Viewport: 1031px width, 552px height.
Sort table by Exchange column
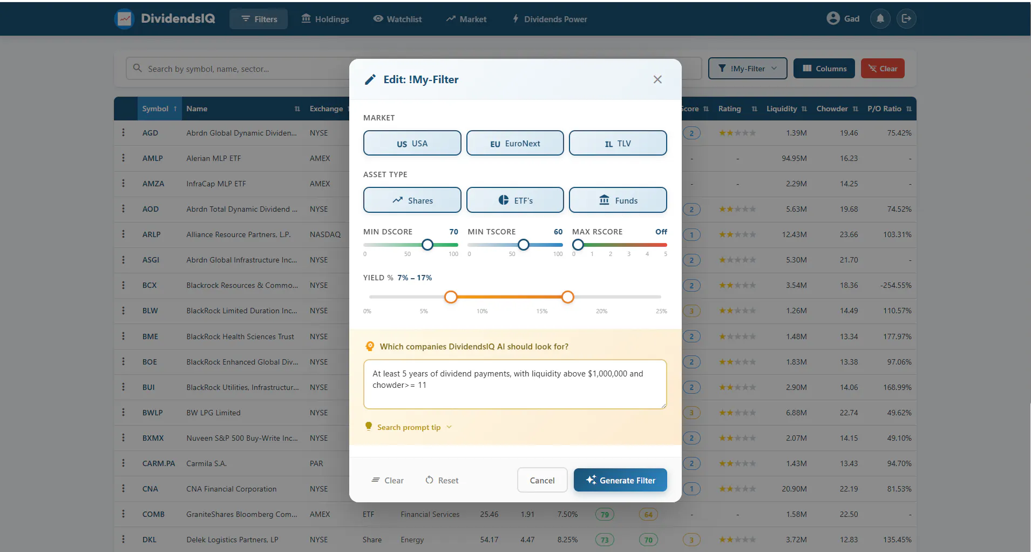tap(327, 109)
